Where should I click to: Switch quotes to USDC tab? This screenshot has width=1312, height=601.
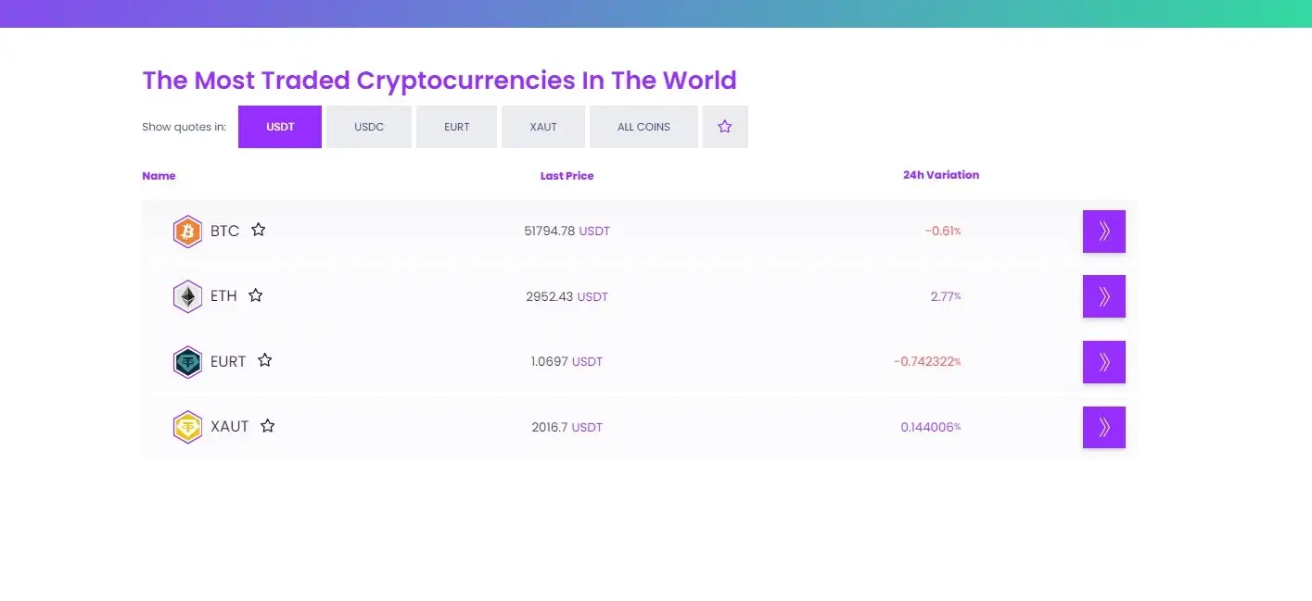point(369,127)
